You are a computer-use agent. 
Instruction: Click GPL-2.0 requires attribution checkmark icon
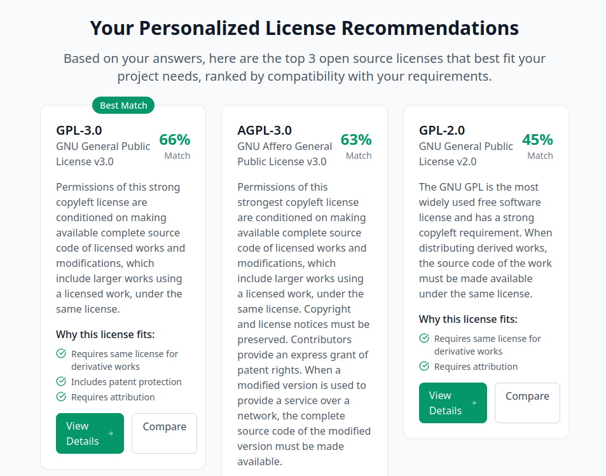[424, 366]
